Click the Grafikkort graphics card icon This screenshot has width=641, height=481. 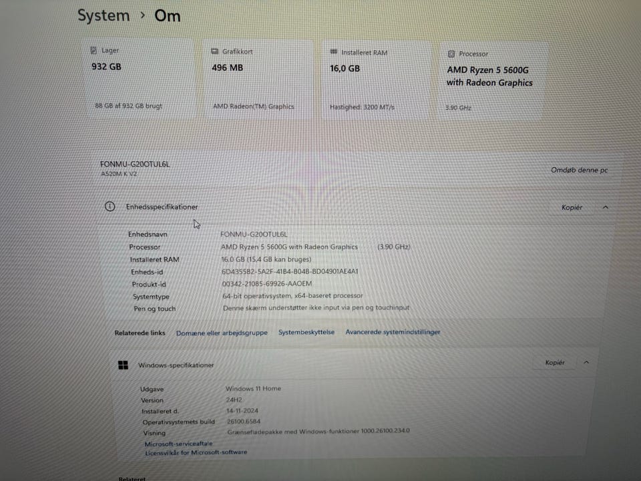214,51
